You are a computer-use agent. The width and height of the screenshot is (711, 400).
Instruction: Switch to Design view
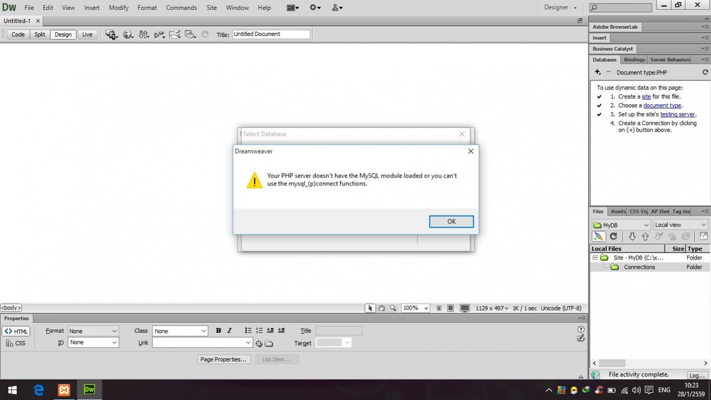click(63, 34)
